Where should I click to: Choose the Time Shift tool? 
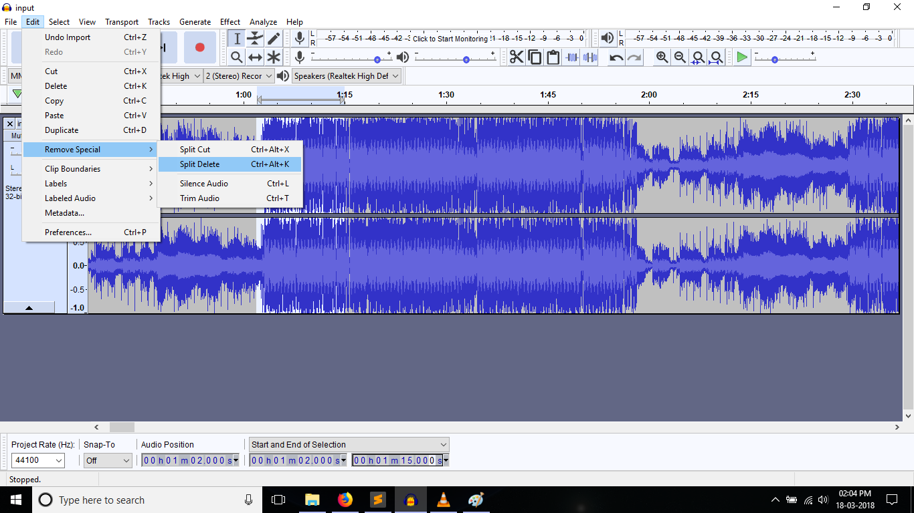(255, 57)
